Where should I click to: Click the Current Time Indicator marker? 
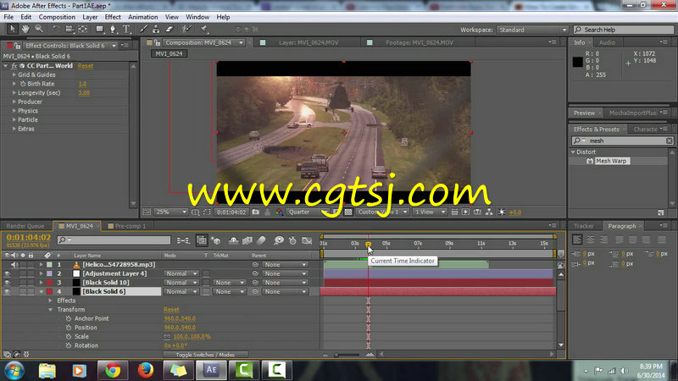368,245
